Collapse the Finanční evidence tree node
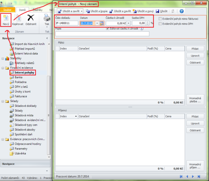 point(3,68)
